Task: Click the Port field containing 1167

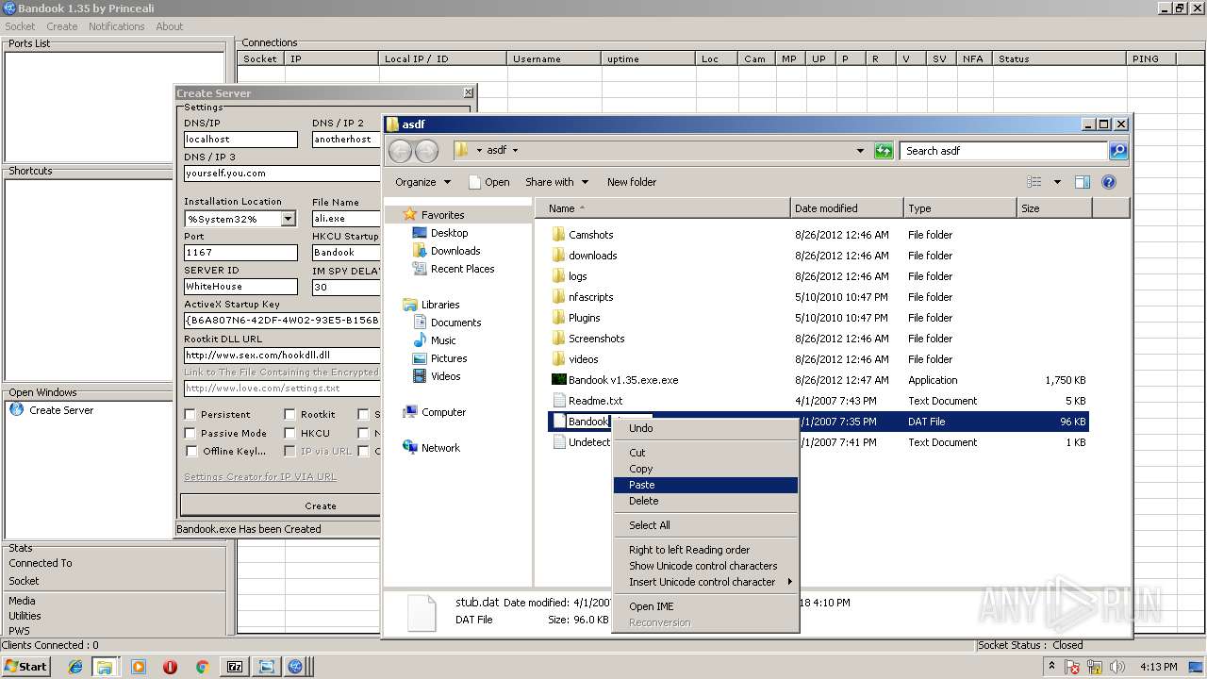Action: (240, 253)
